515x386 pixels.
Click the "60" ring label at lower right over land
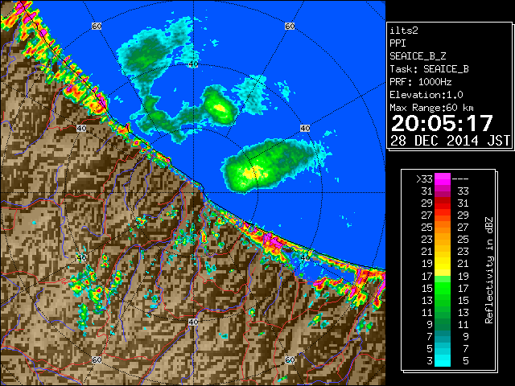tap(290, 359)
